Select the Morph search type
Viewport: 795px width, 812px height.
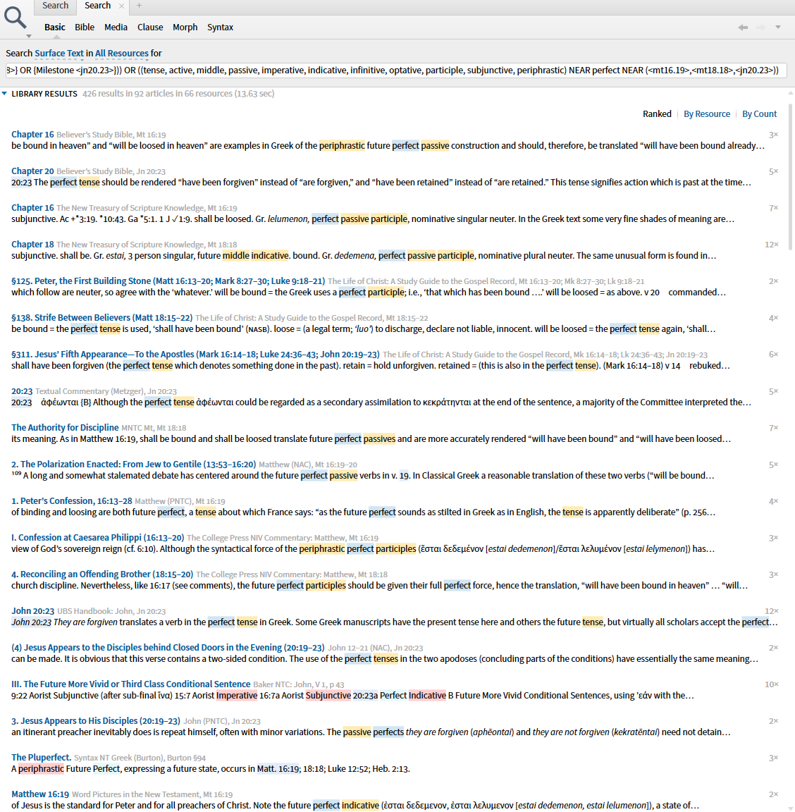click(185, 27)
